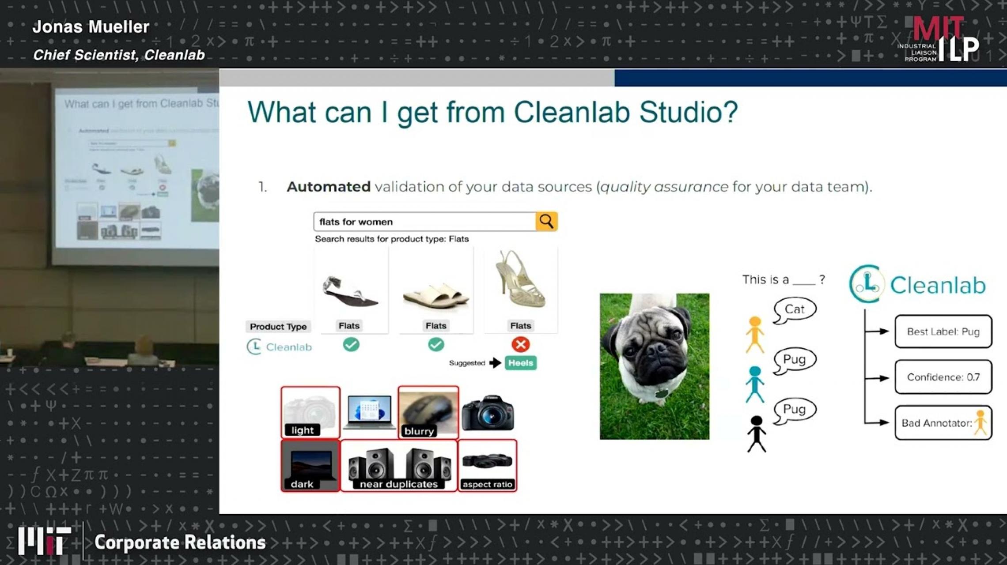The height and width of the screenshot is (565, 1007).
Task: Click the pug dog photo
Action: pos(654,366)
